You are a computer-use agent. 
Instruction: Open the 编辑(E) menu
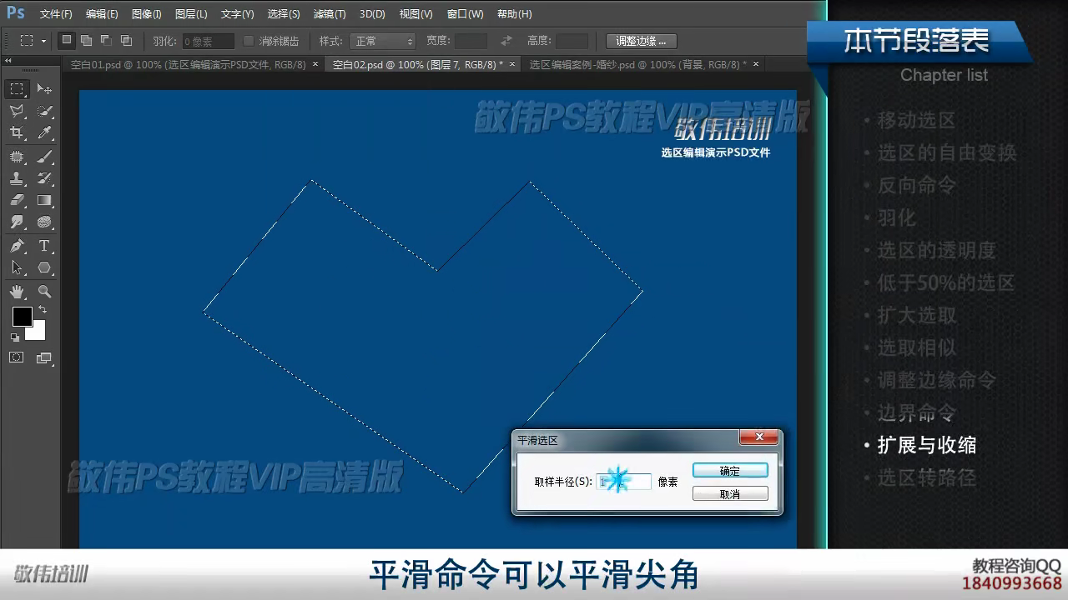coord(102,14)
